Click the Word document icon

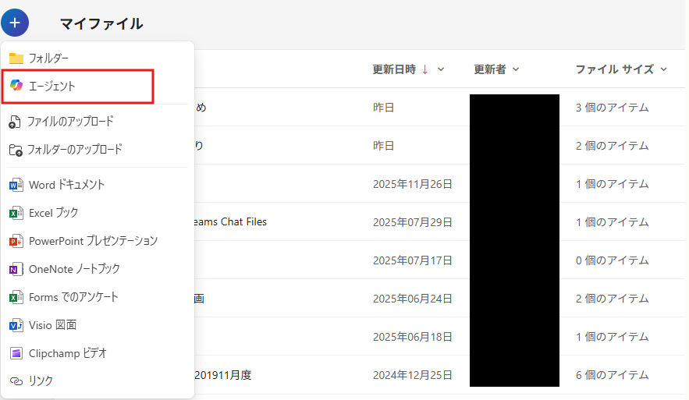click(16, 185)
